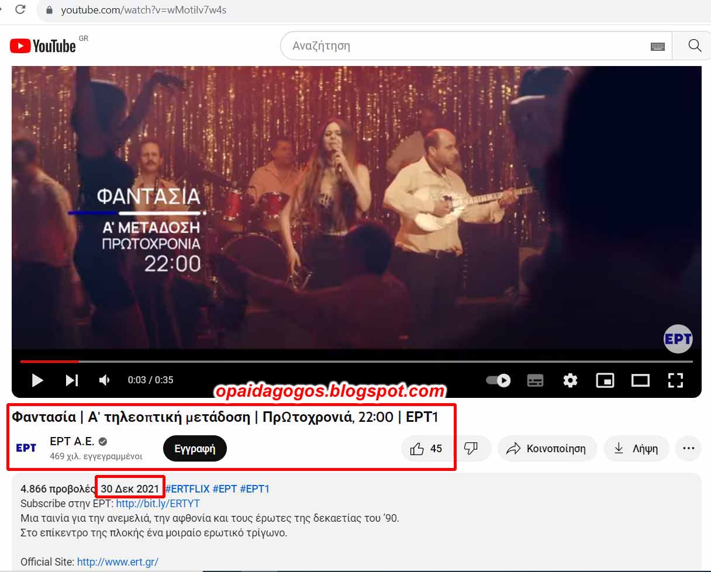Click the padlock icon in the address bar

pyautogui.click(x=50, y=10)
